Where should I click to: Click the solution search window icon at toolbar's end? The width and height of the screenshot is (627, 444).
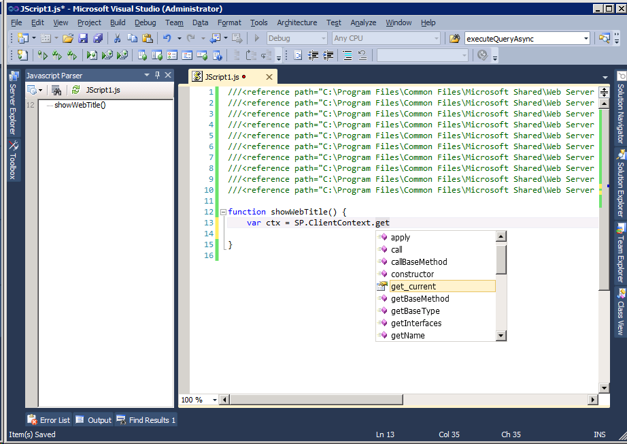click(x=604, y=38)
